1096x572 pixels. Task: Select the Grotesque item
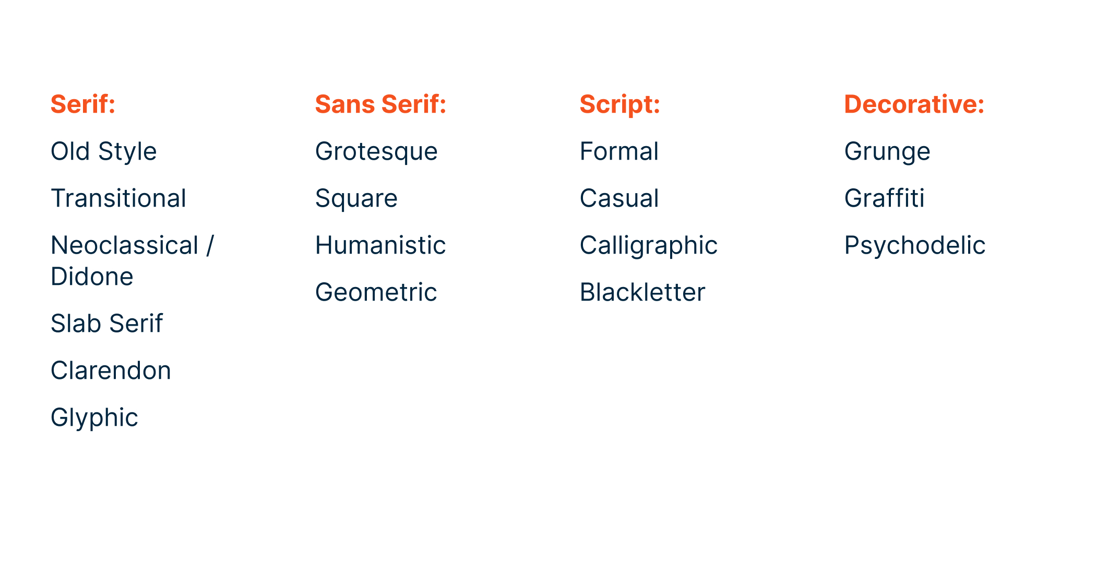tap(376, 151)
